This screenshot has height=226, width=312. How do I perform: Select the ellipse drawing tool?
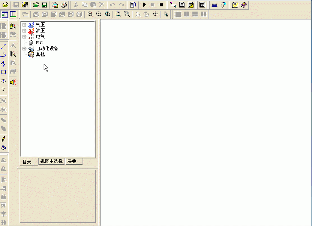click(3, 81)
